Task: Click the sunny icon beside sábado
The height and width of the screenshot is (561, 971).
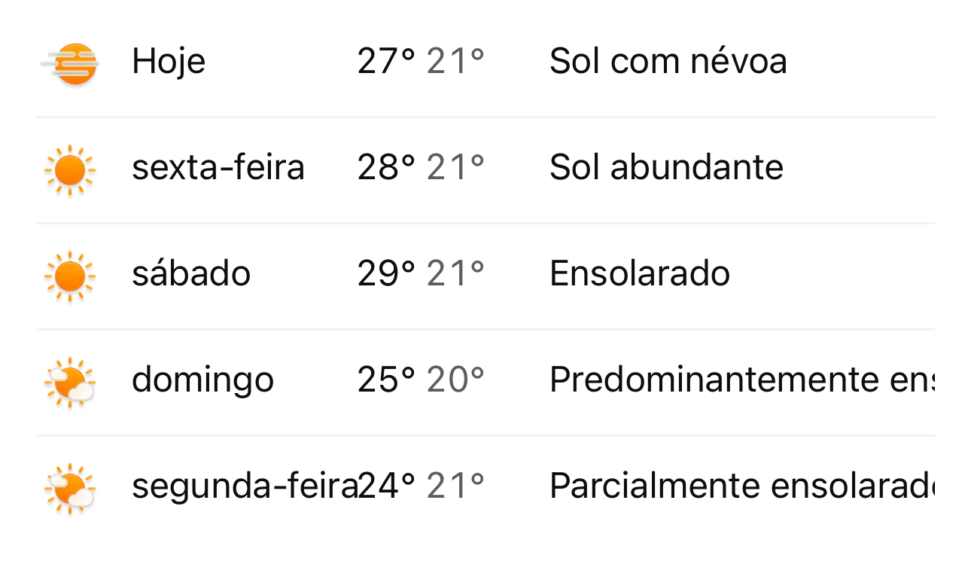Action: click(70, 276)
